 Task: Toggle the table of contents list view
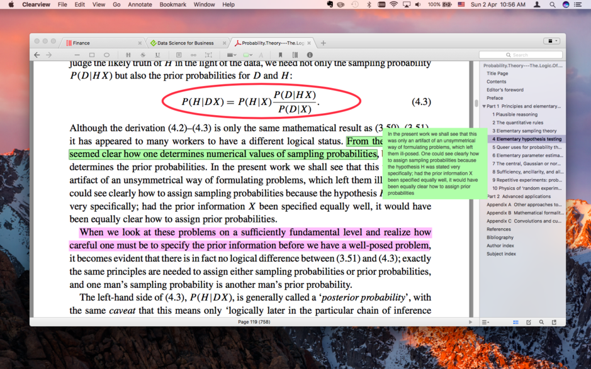pyautogui.click(x=515, y=322)
